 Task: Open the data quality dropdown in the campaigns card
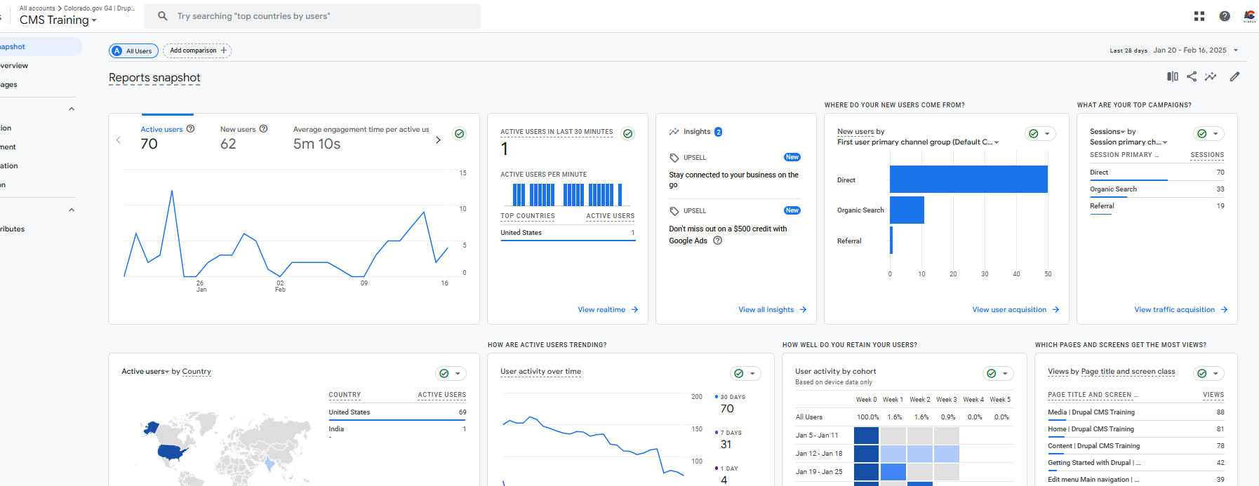[1208, 133]
